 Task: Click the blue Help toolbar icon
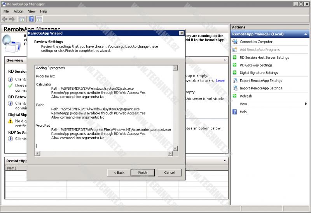point(31,19)
